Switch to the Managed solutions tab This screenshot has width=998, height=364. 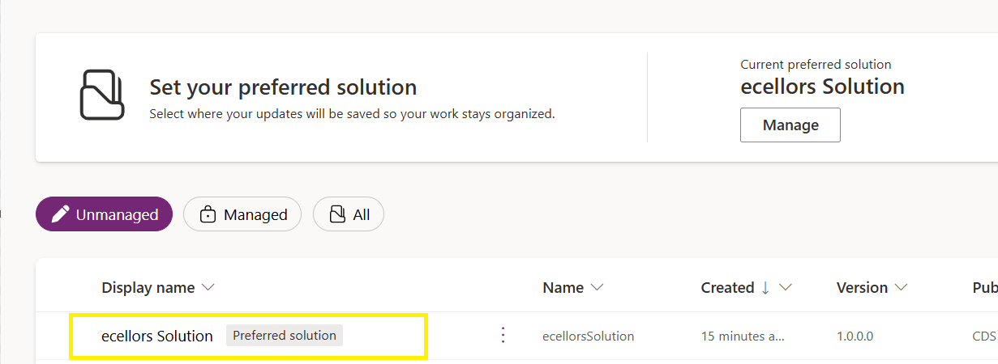pos(242,214)
